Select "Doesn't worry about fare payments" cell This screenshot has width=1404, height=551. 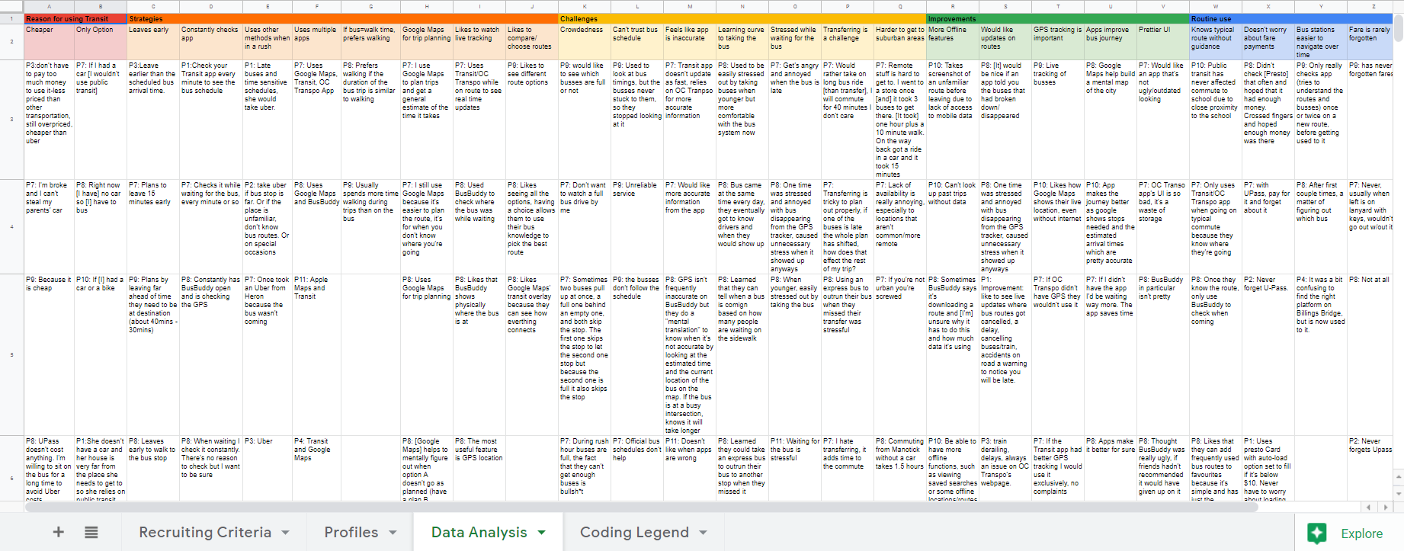tap(1268, 42)
